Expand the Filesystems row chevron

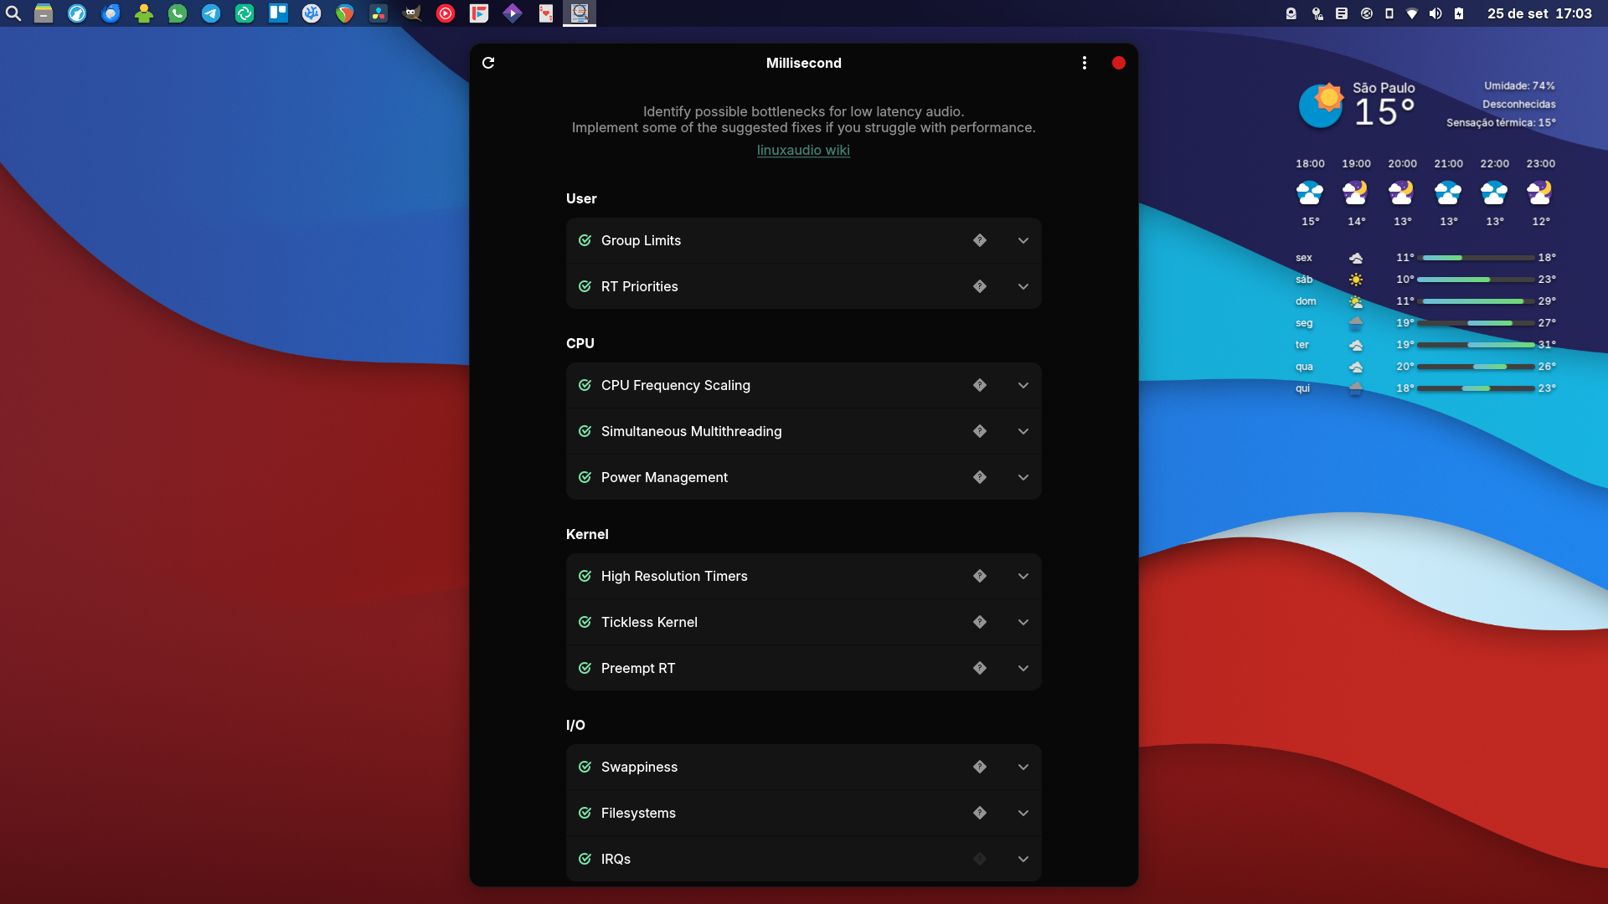click(x=1023, y=813)
